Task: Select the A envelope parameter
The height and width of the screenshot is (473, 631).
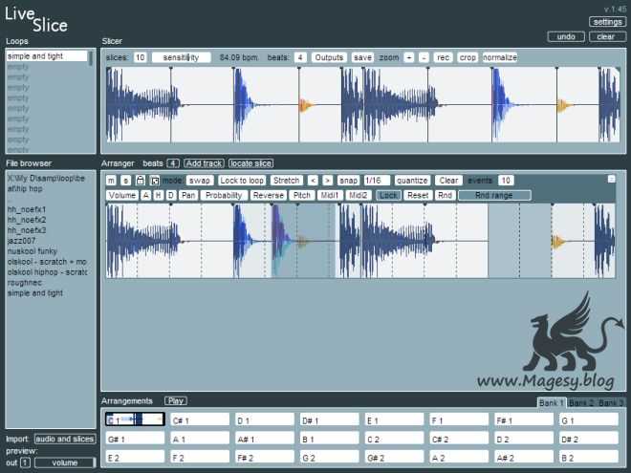Action: [146, 196]
